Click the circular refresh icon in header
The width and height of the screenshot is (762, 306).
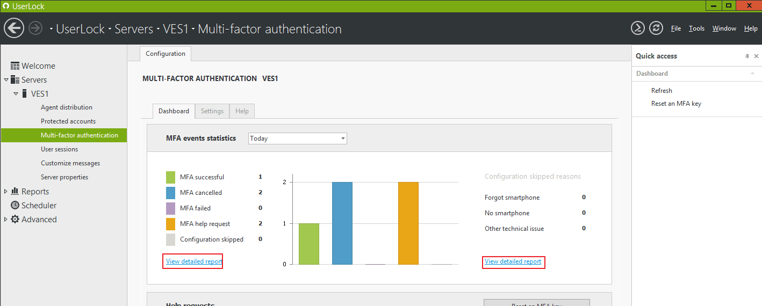656,28
